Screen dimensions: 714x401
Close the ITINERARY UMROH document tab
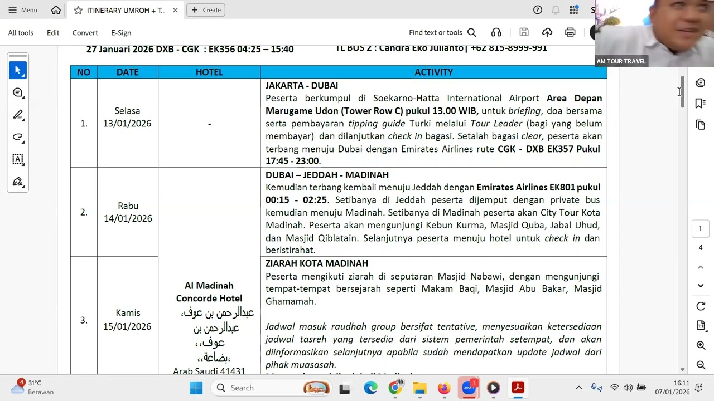pyautogui.click(x=175, y=10)
